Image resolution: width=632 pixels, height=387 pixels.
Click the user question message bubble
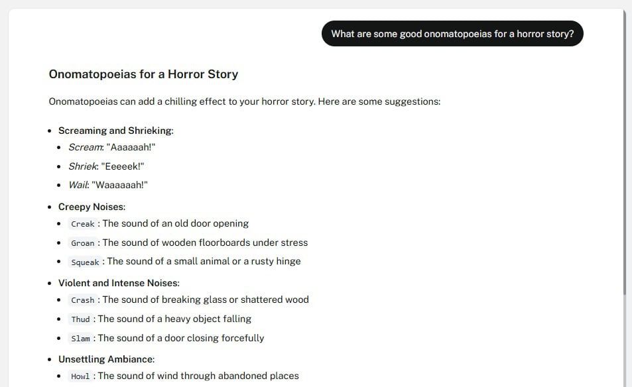click(x=452, y=34)
